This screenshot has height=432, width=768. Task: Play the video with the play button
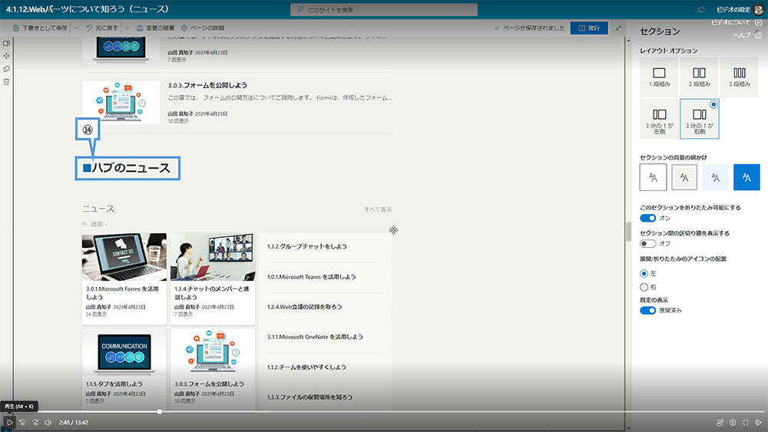pos(9,422)
